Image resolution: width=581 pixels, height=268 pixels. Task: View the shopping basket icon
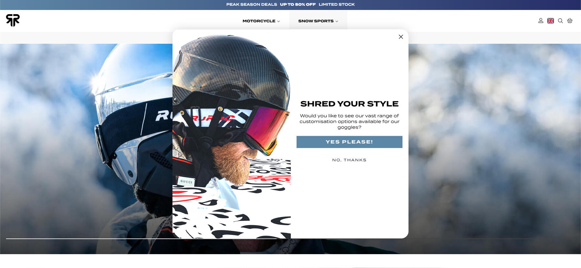[x=570, y=21]
